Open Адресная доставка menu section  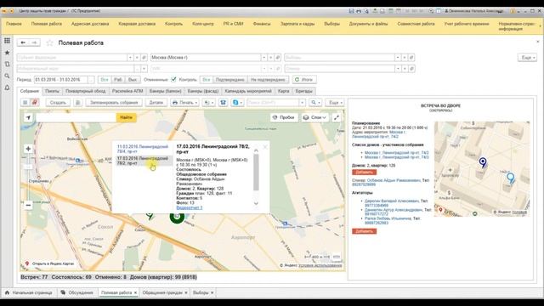90,24
